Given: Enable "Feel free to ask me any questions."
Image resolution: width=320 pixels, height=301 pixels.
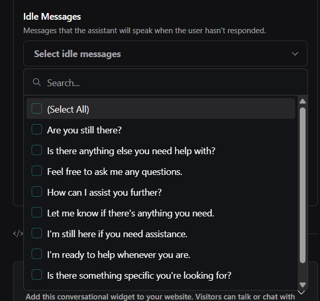Looking at the screenshot, I should click(x=37, y=171).
